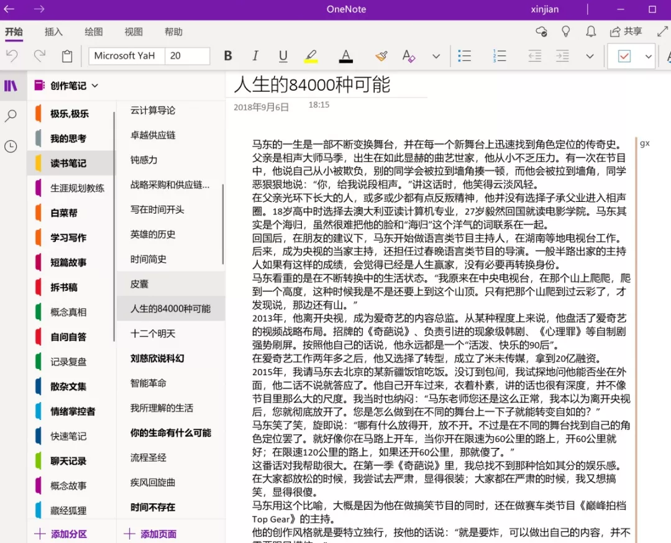Open the 短篇故事 section

click(x=71, y=262)
